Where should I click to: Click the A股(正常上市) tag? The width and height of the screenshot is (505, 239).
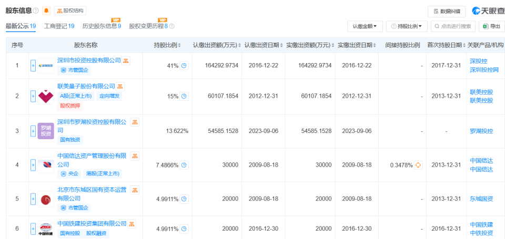[76, 96]
